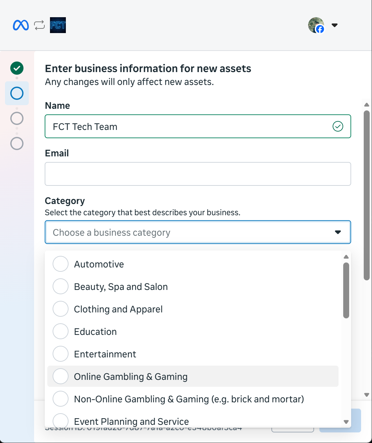Select the current second step circle

(x=17, y=93)
